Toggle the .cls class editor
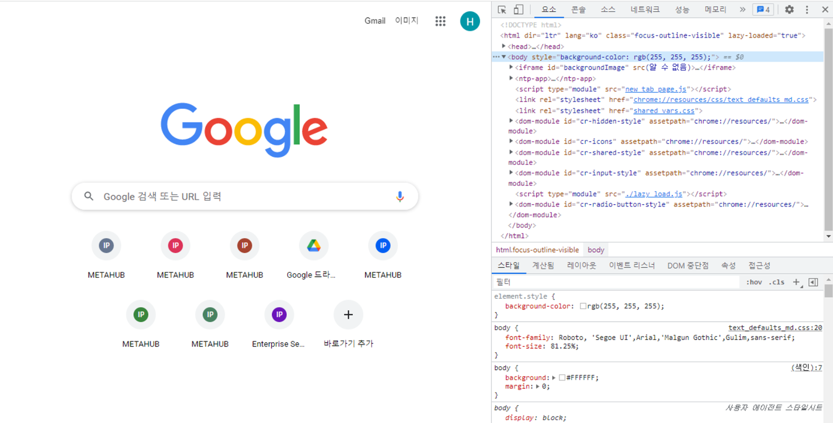This screenshot has height=423, width=833. pos(777,282)
